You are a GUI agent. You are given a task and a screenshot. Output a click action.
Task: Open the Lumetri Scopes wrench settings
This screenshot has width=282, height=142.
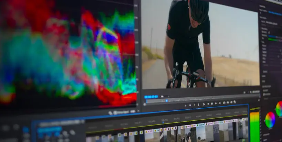tap(110, 113)
